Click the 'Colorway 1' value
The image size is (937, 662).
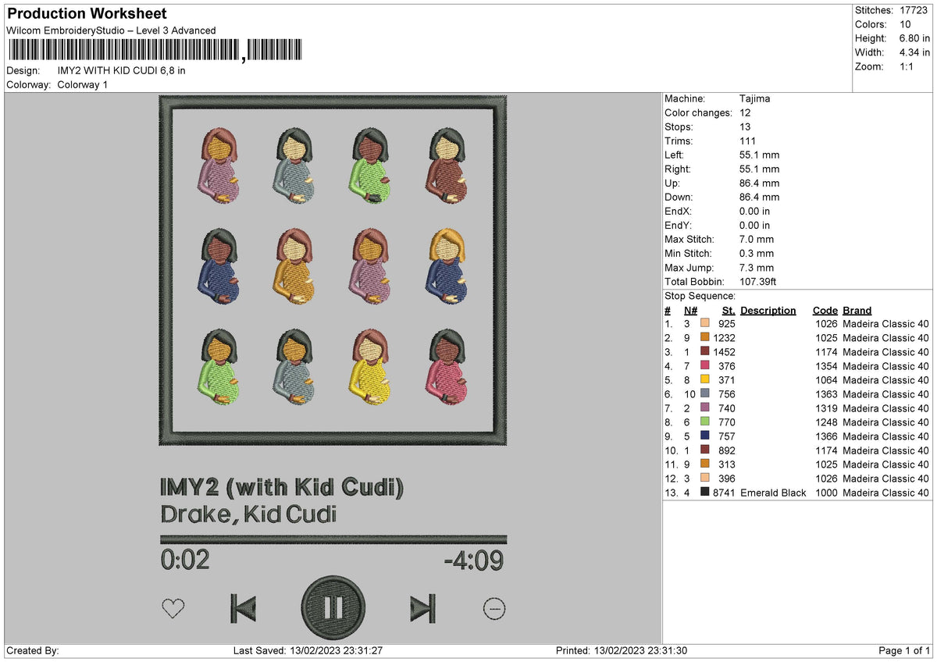(x=83, y=84)
